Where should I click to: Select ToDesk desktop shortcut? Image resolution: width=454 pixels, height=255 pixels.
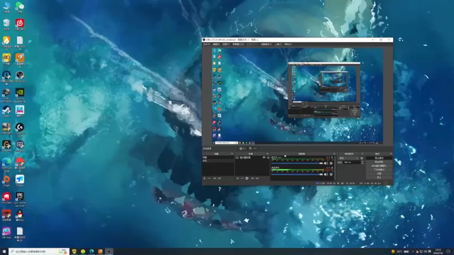point(20,181)
